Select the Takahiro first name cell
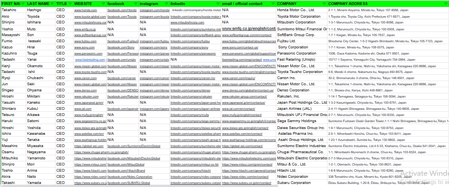The height and width of the screenshot is (187, 449). tap(13, 10)
